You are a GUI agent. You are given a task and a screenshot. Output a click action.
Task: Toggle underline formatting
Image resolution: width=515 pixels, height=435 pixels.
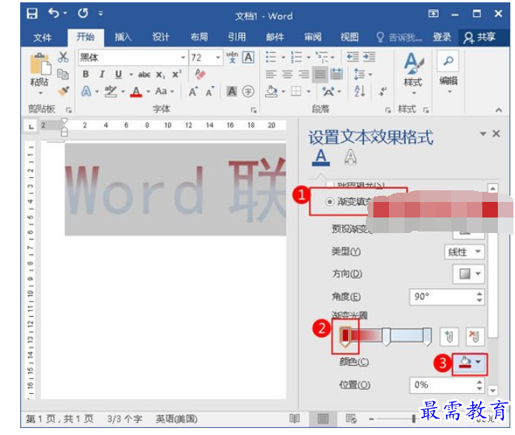pyautogui.click(x=118, y=75)
